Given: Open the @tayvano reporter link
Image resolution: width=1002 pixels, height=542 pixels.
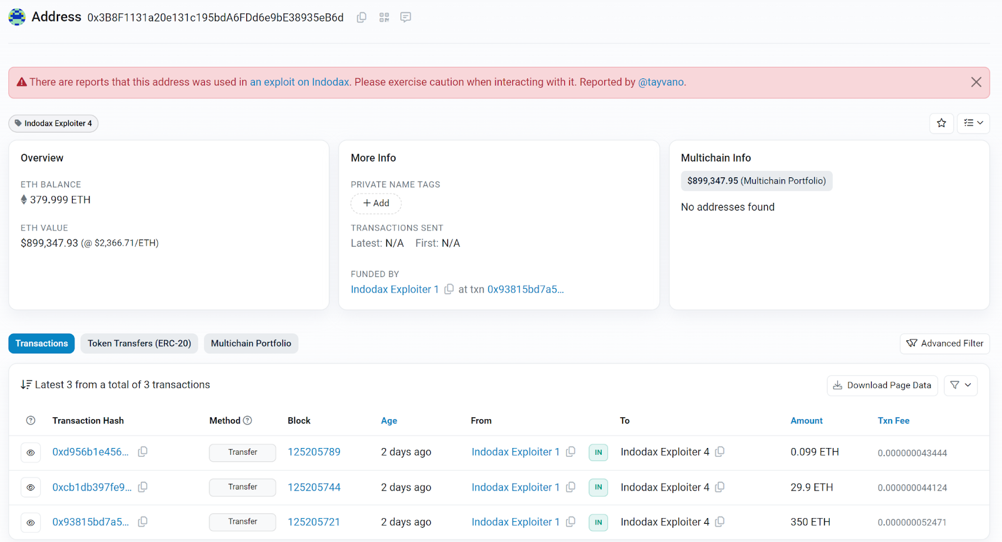Looking at the screenshot, I should click(661, 82).
